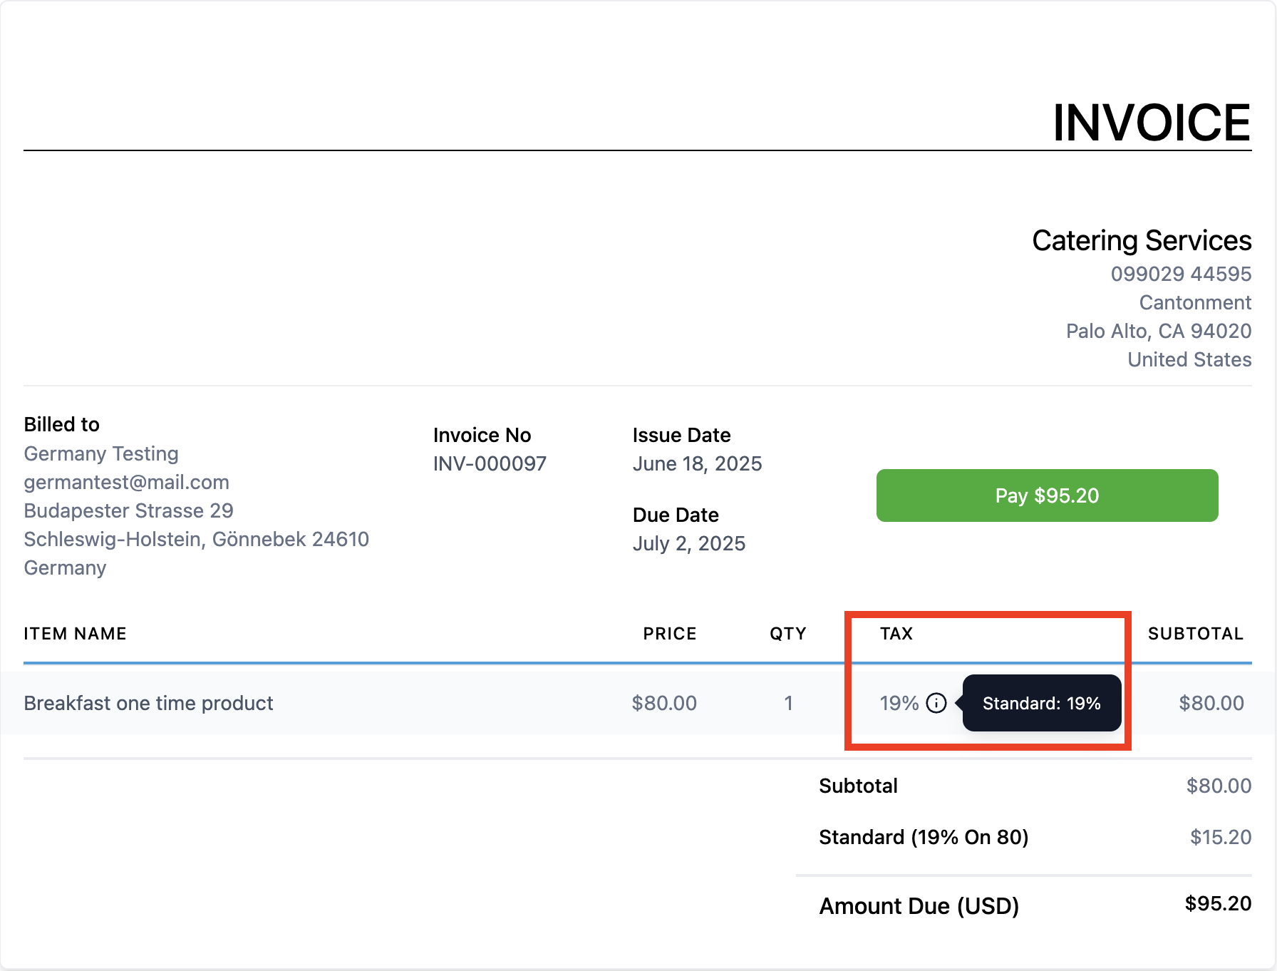Viewport: 1277px width, 971px height.
Task: Click the customer name Germany Testing
Action: (101, 454)
